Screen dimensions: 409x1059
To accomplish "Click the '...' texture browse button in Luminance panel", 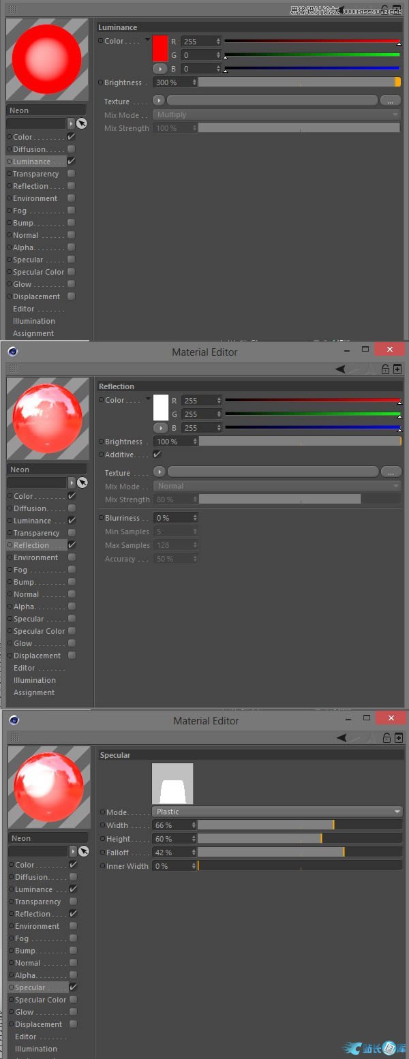I will (x=390, y=101).
